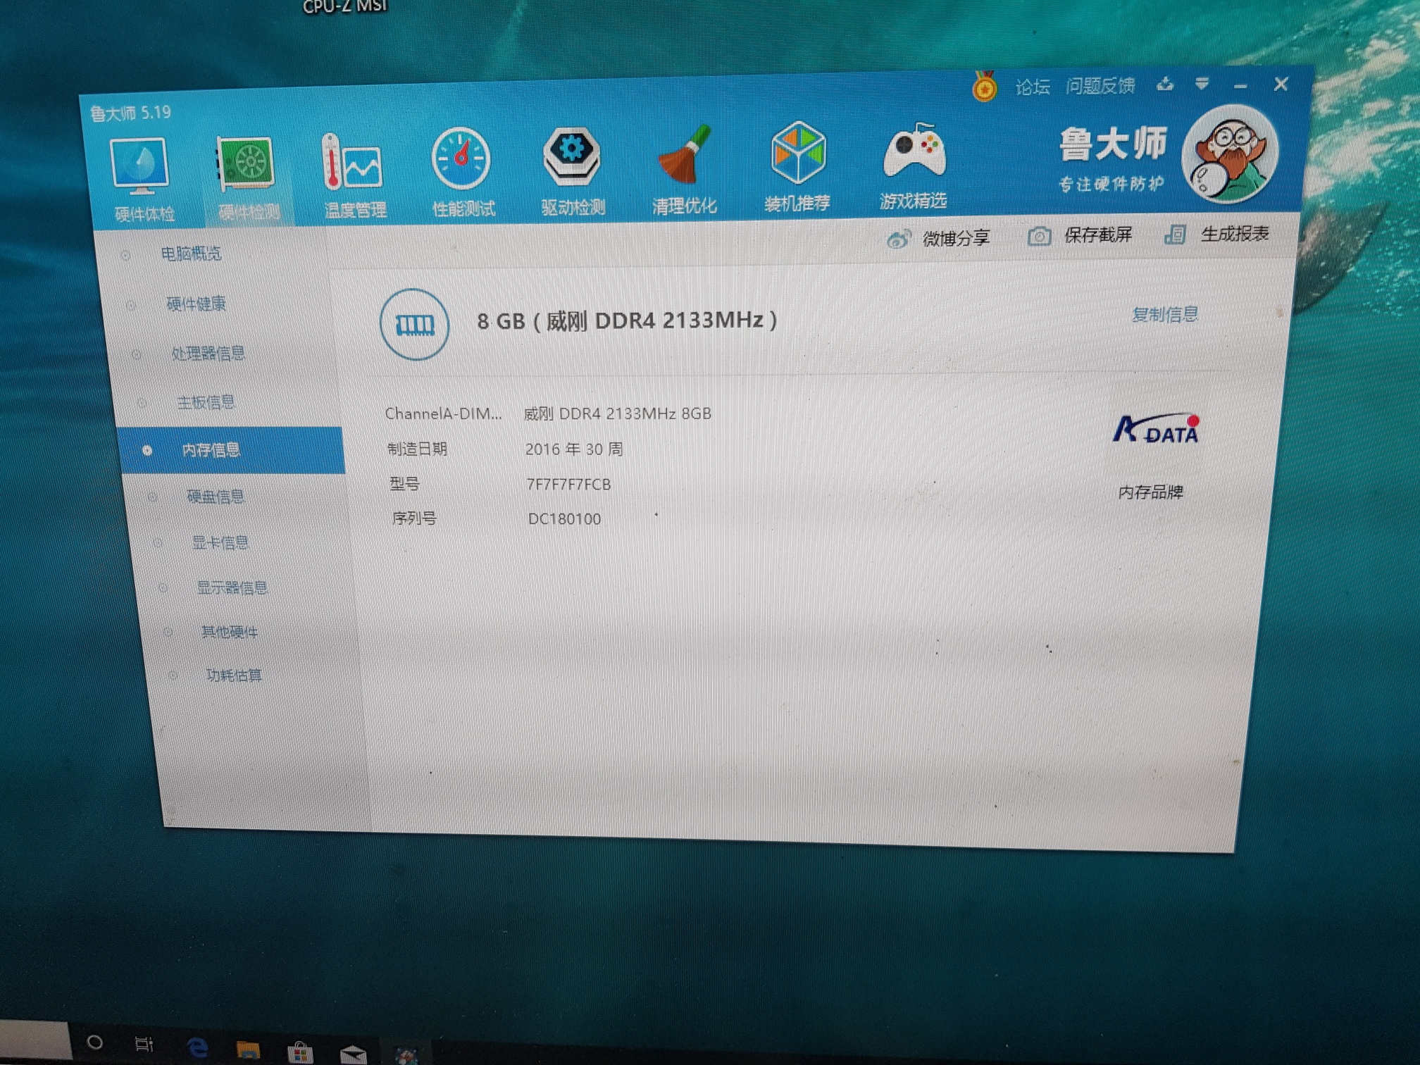Click 保存截屏 save screenshot button
Viewport: 1420px width, 1065px height.
point(1080,235)
